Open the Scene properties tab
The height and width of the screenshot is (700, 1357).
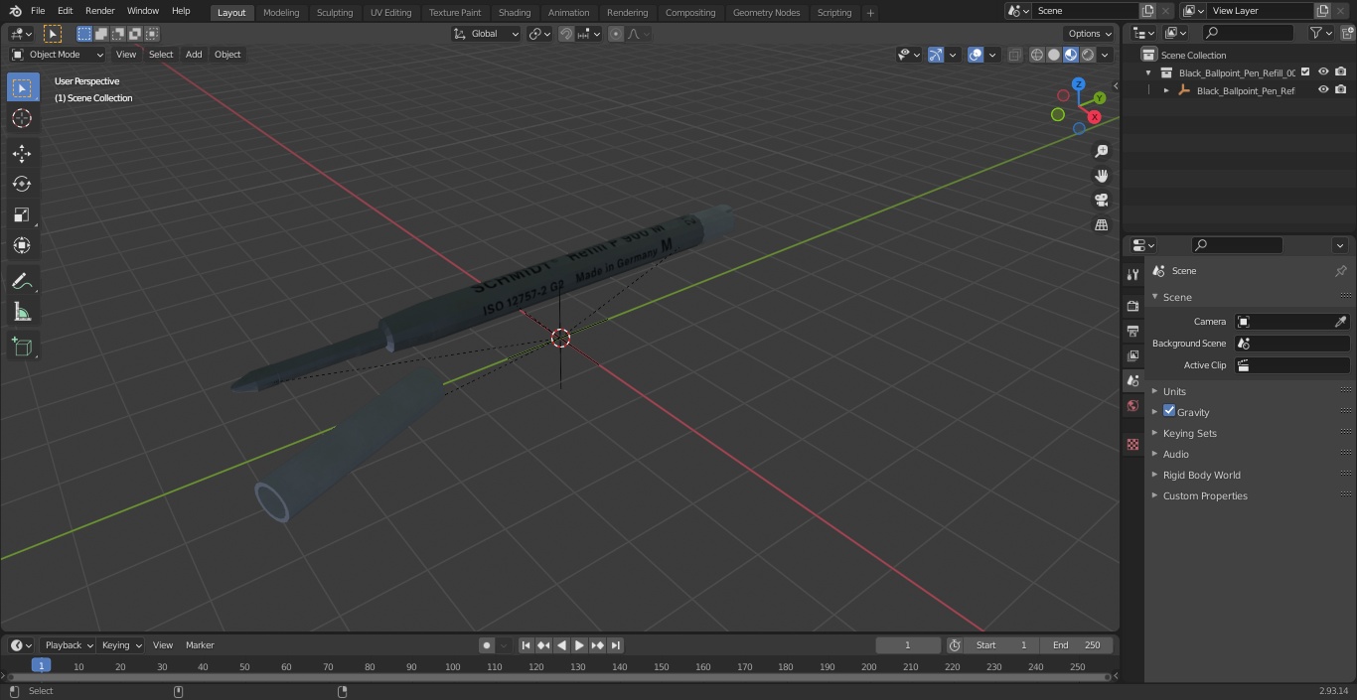pos(1132,380)
